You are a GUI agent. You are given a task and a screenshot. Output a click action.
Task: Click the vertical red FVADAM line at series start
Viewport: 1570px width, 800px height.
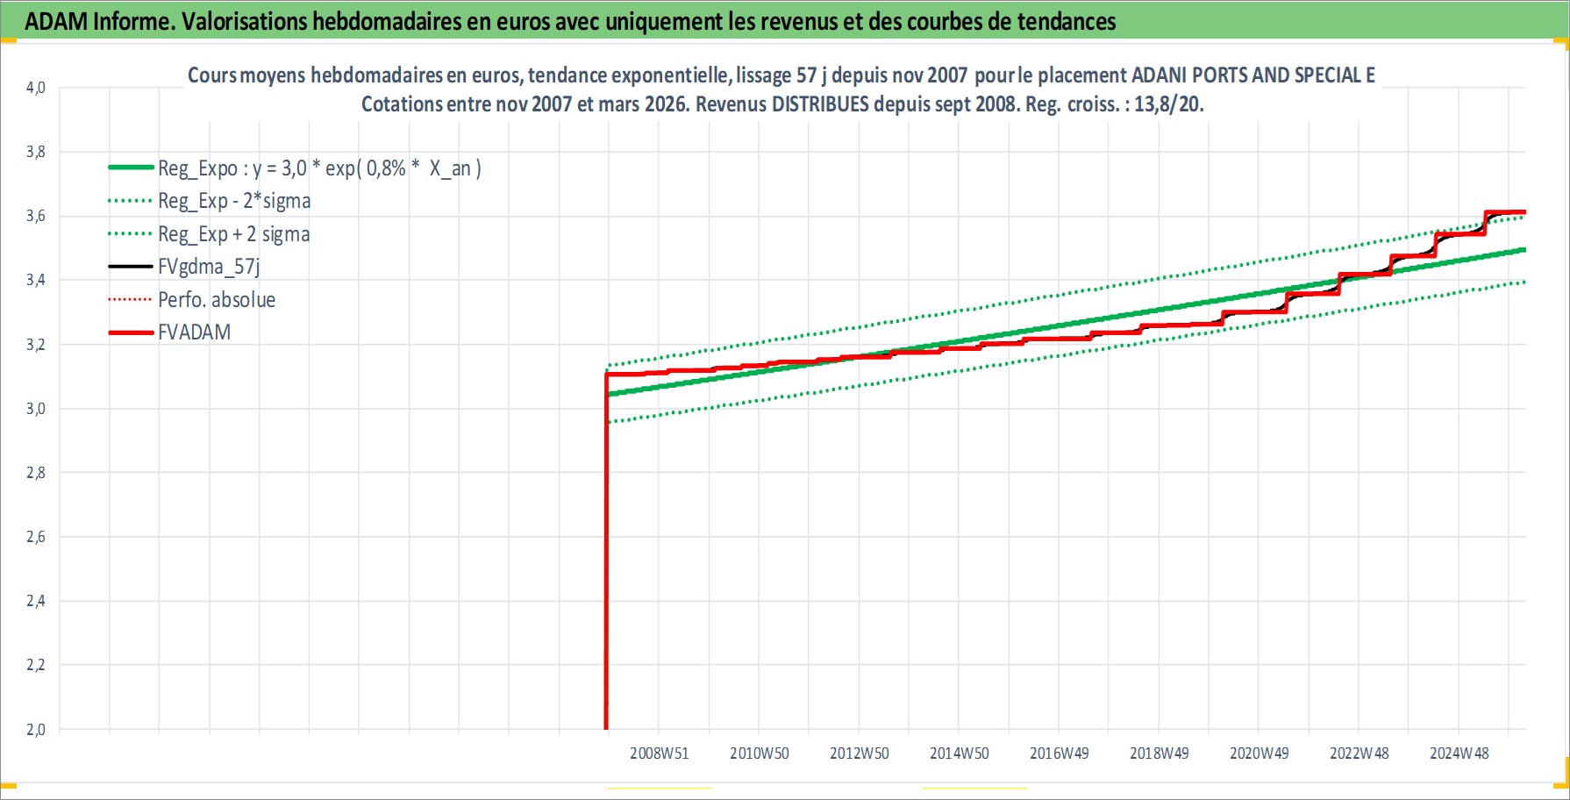[606, 553]
